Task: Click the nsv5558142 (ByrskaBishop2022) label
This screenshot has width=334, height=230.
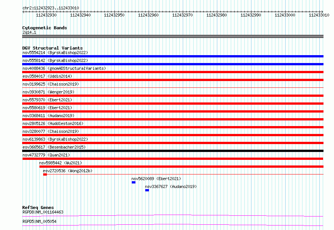Action: tap(55, 60)
